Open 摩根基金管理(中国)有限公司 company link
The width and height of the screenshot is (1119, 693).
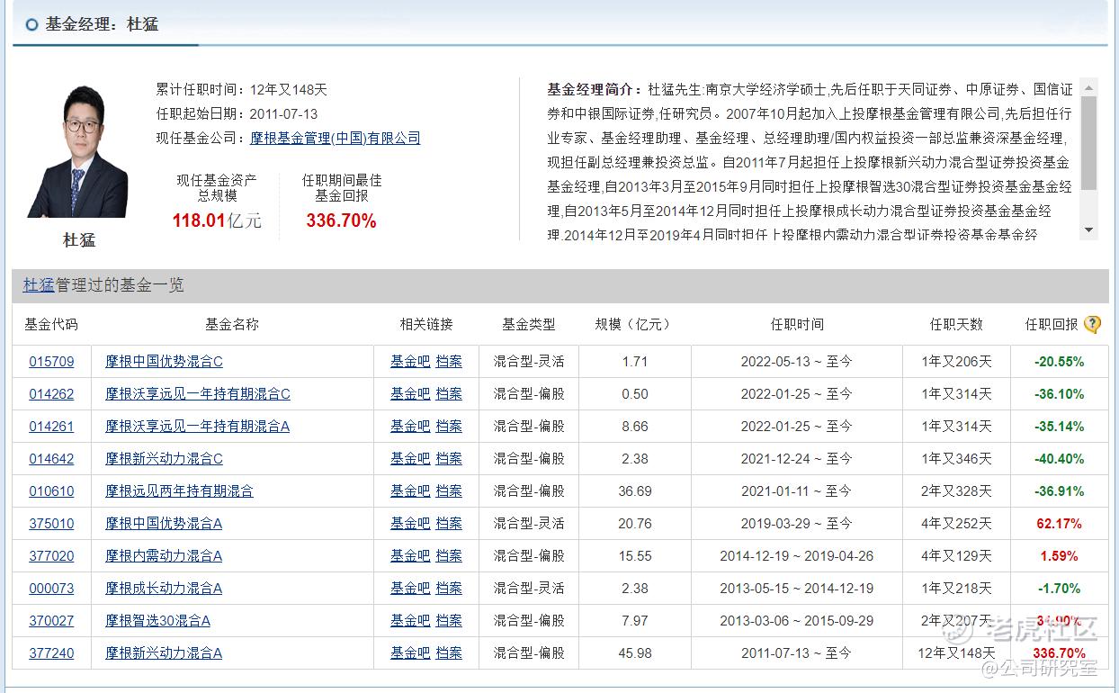(336, 138)
